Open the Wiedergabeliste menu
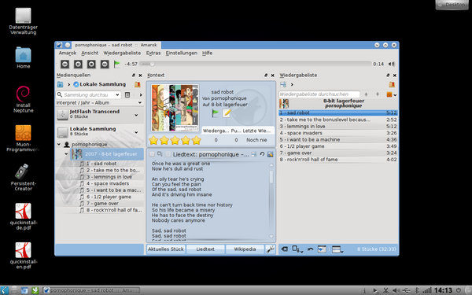 [122, 53]
